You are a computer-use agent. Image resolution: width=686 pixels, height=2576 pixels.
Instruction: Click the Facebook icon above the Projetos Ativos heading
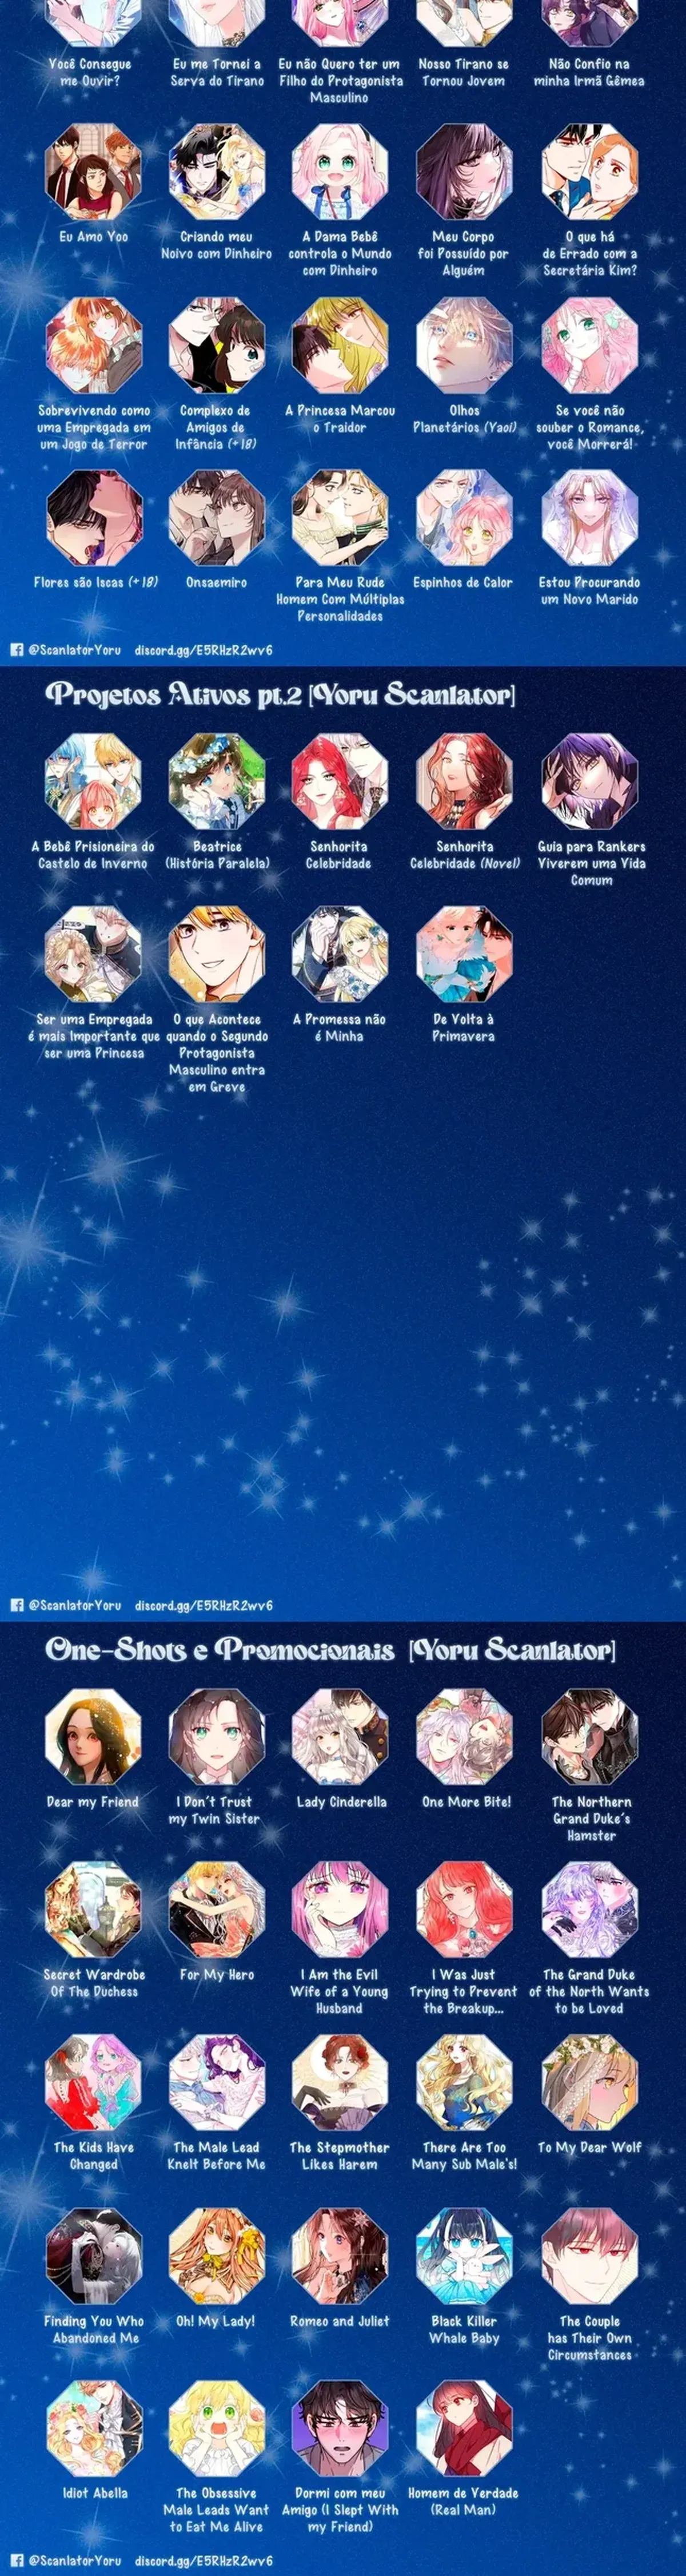(x=16, y=650)
